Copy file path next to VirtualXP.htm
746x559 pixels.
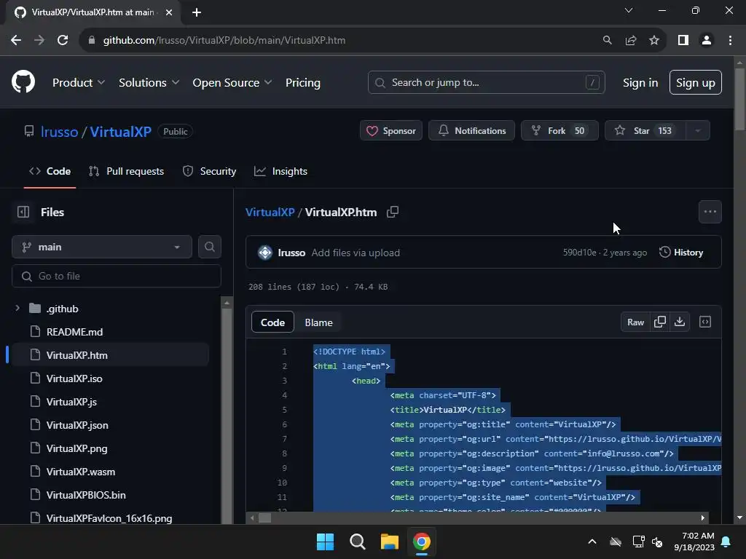point(393,212)
